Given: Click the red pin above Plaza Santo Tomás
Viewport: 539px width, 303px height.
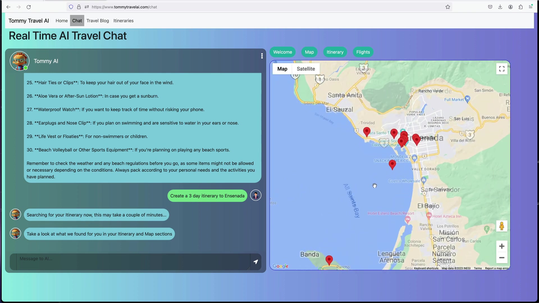Looking at the screenshot, I should [394, 134].
